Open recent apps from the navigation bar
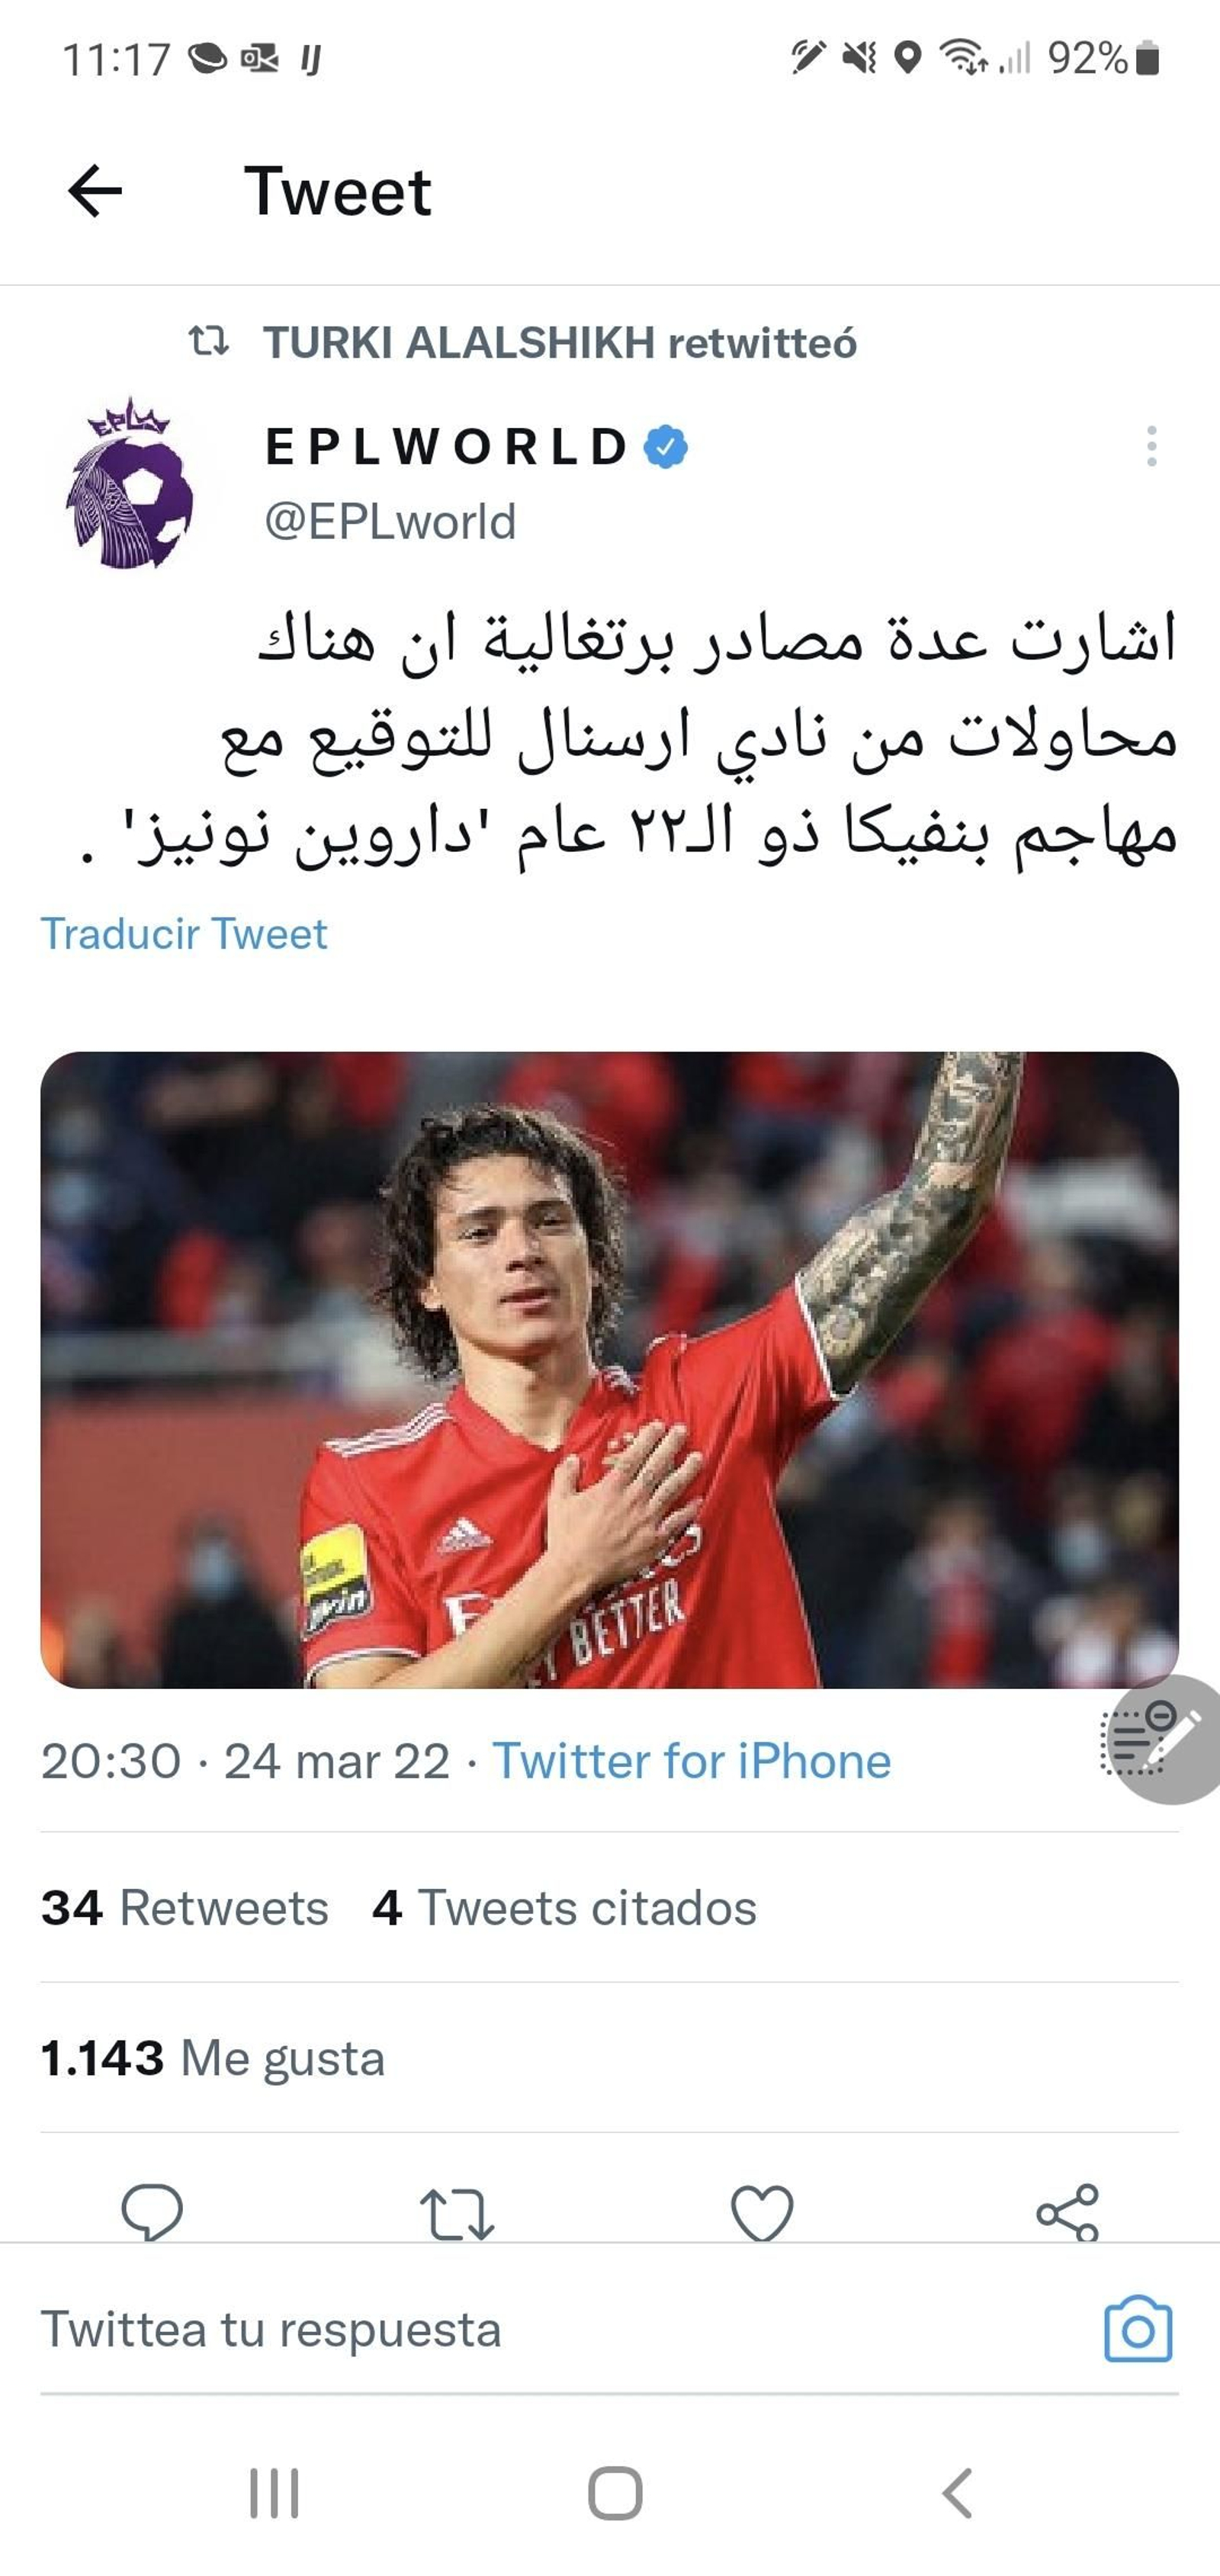The image size is (1220, 2576). click(274, 2493)
